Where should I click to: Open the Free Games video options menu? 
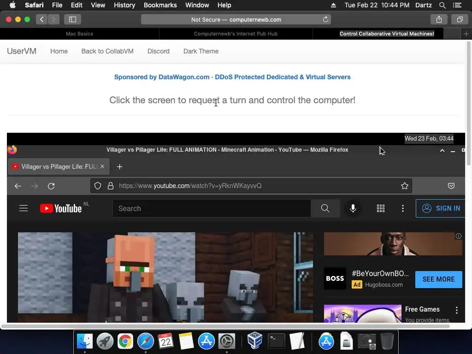[x=457, y=310]
